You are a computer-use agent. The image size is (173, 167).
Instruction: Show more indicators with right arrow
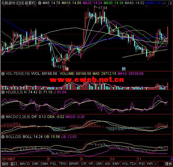point(156,164)
